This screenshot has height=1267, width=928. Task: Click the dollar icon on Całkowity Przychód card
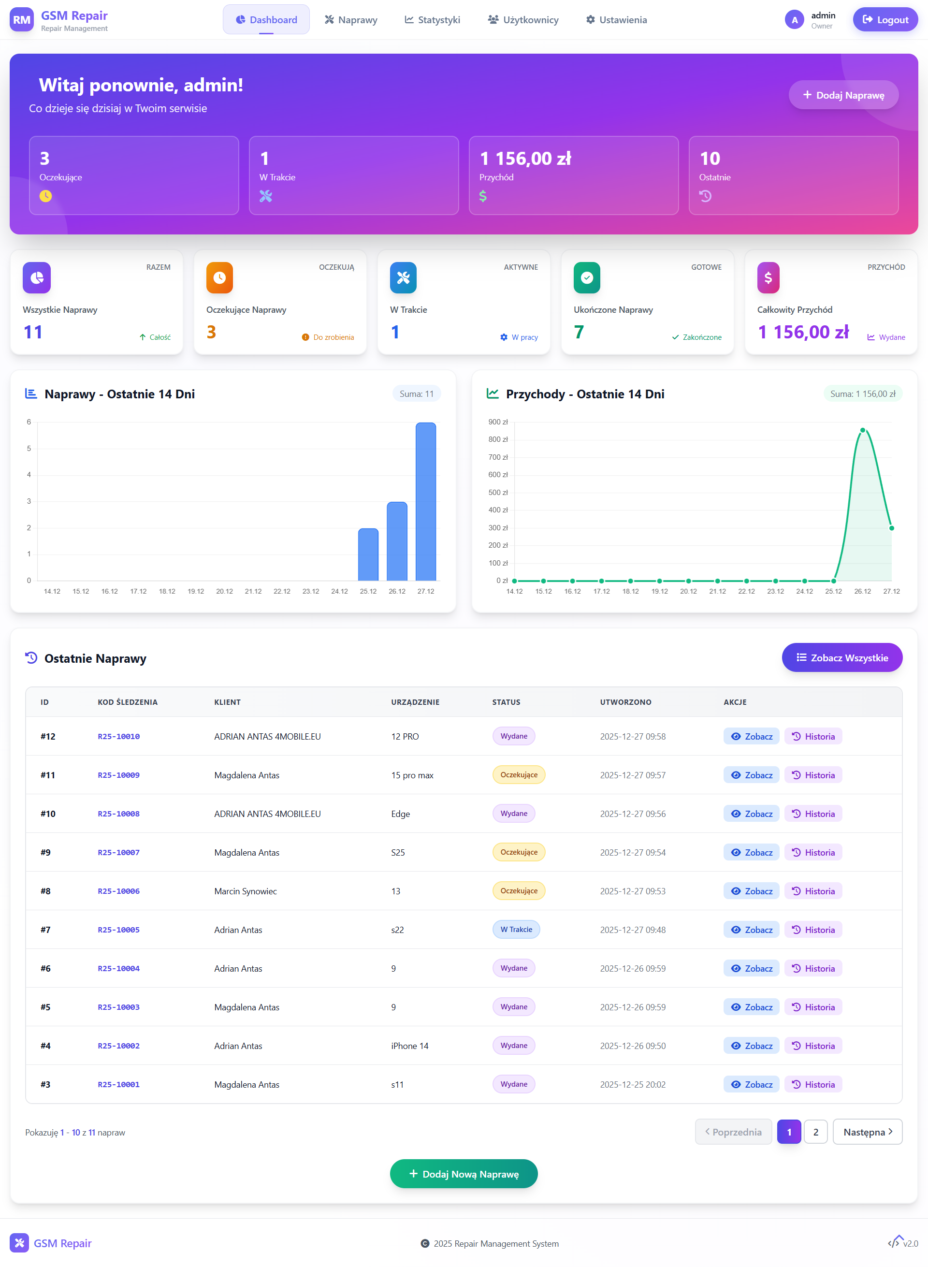pos(768,277)
